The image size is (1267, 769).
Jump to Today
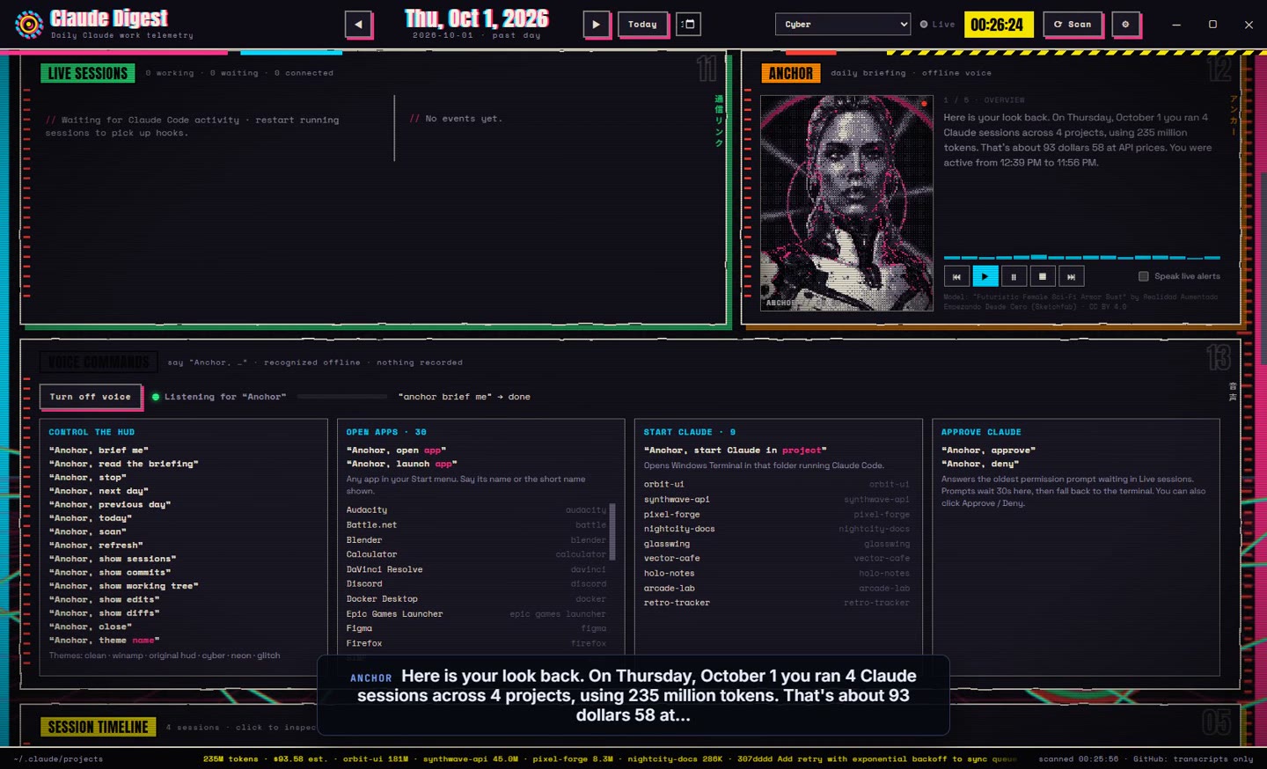[642, 25]
